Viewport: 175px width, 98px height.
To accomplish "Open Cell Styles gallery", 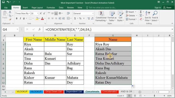I will [x=120, y=16].
